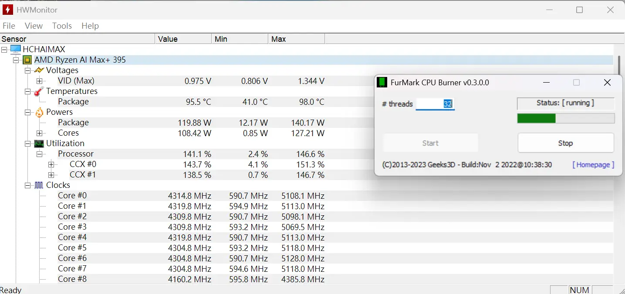Image resolution: width=625 pixels, height=294 pixels.
Task: Close the FurMark CPU Burner window
Action: [607, 82]
